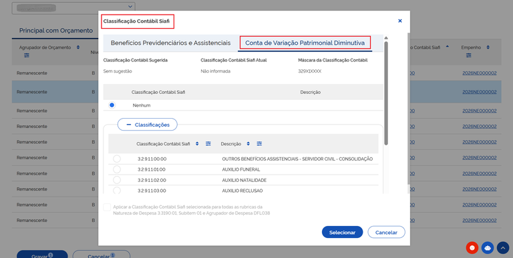Filter the Descrição column in dialog
The image size is (513, 258).
(259, 144)
